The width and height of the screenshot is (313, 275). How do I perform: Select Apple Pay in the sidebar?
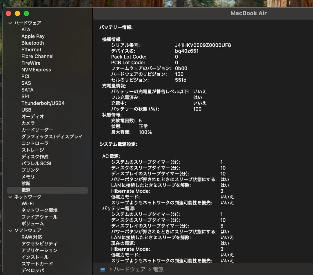pos(32,36)
